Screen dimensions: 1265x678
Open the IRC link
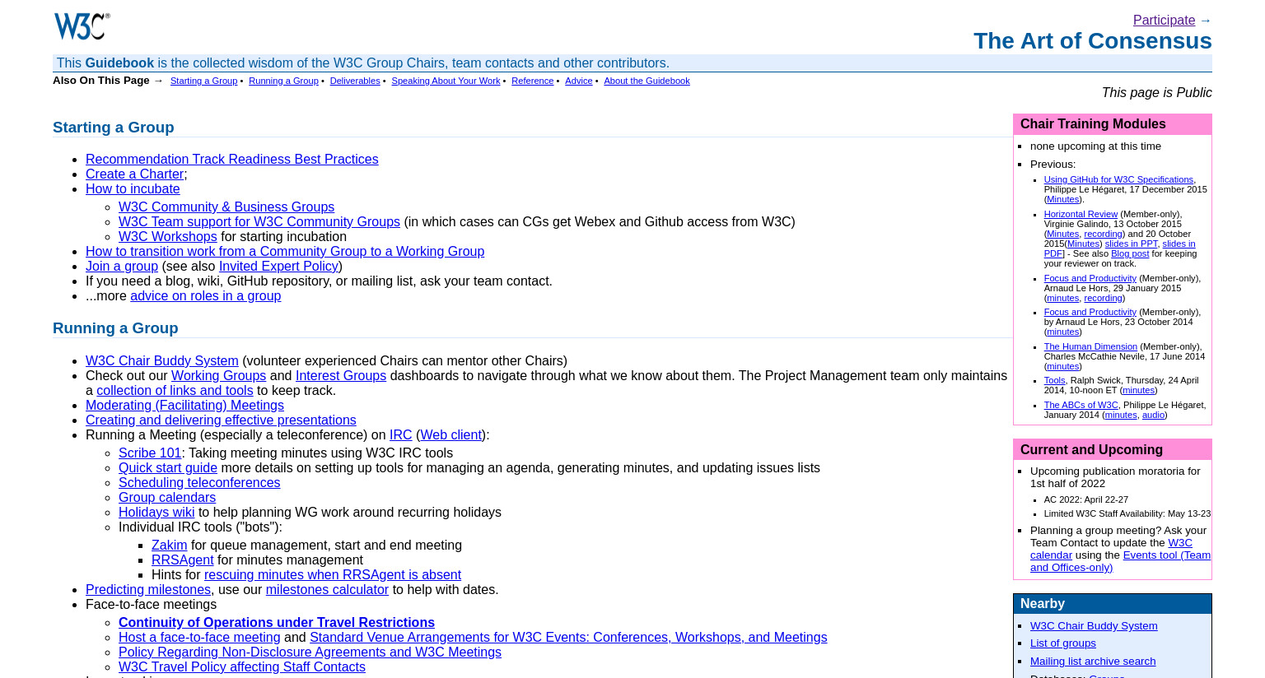point(401,435)
